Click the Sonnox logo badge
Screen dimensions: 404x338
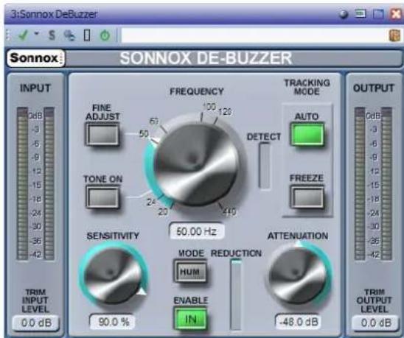[x=36, y=58]
